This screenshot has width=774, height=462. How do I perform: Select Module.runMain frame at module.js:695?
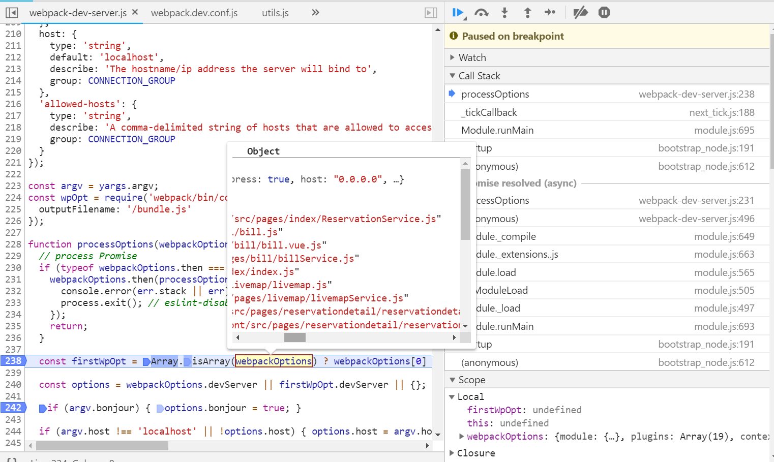pos(607,130)
